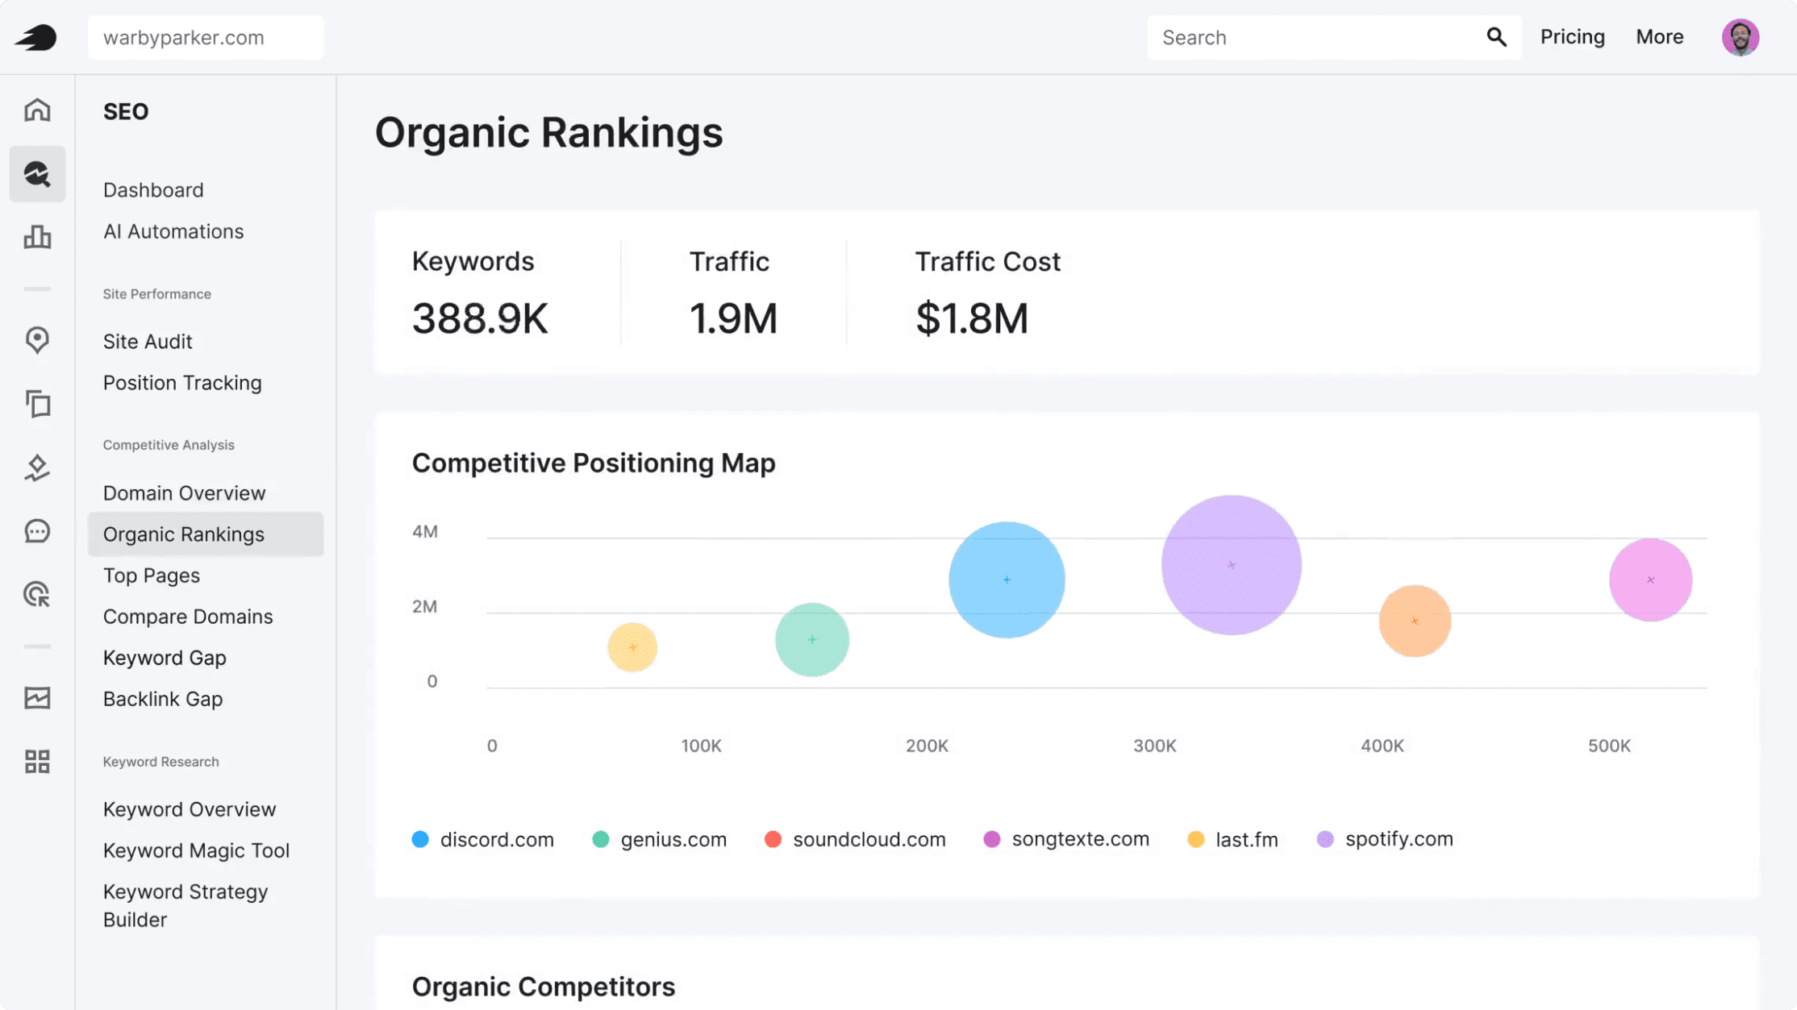Screen dimensions: 1797x1010
Task: Open Keyword Strategy Builder
Action: (186, 906)
